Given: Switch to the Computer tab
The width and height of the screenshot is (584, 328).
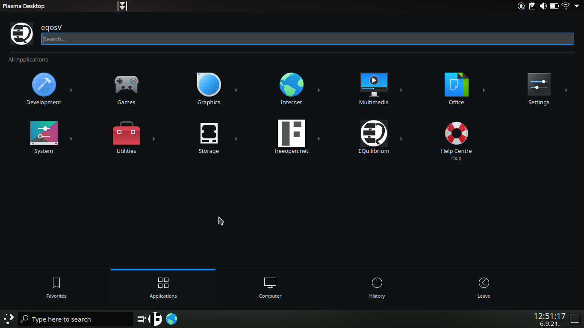Looking at the screenshot, I should 270,288.
